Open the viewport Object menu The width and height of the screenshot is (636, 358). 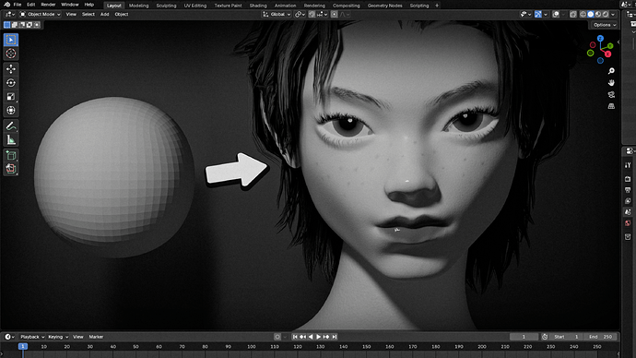point(122,14)
